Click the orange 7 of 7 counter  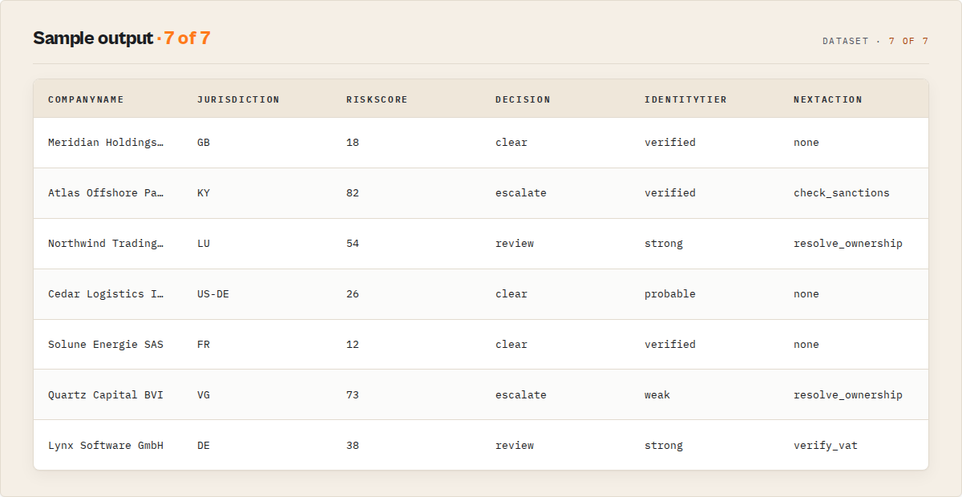click(187, 38)
